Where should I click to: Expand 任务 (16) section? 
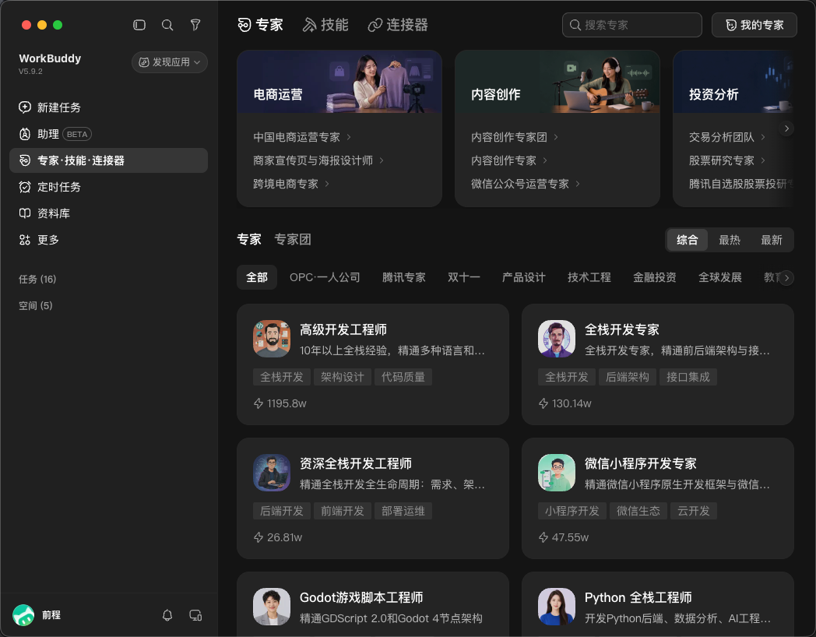[37, 280]
